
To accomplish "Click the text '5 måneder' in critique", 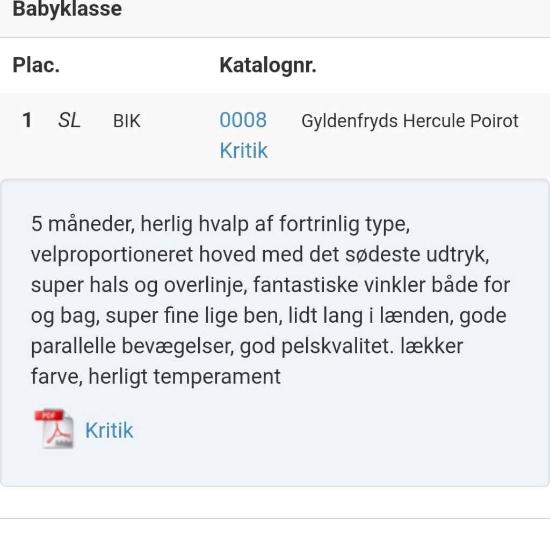I will (80, 224).
